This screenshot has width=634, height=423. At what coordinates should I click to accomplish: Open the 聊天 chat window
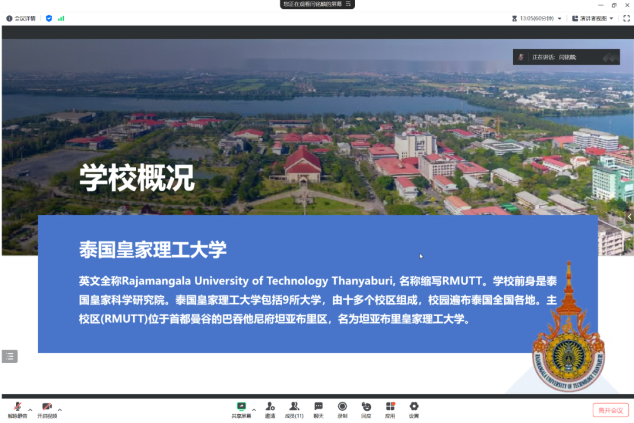pos(318,409)
